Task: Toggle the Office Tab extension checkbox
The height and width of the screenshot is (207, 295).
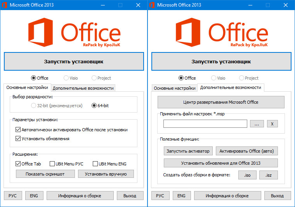Action: pos(18,164)
